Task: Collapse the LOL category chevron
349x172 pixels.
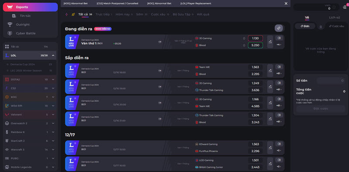Action: tap(53, 55)
